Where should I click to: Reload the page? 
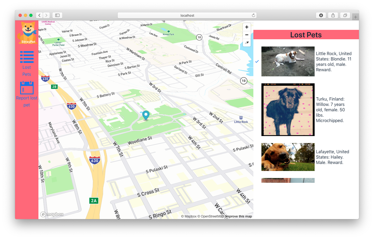tap(253, 15)
